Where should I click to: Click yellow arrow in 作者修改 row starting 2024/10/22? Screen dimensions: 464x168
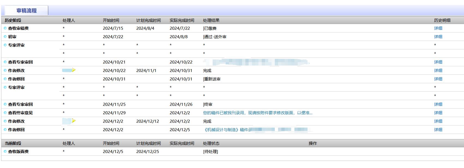(x=74, y=70)
